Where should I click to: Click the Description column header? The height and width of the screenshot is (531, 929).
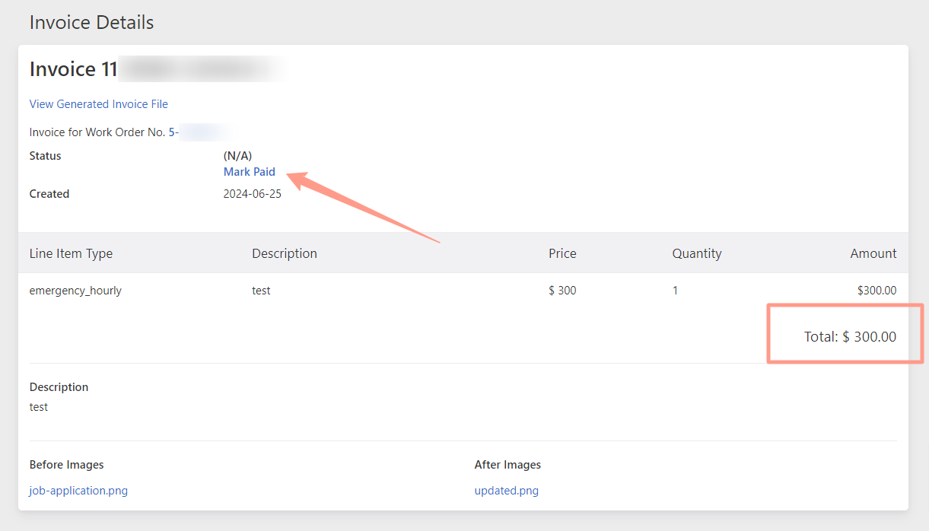click(x=285, y=253)
